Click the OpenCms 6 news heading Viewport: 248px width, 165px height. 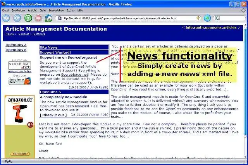[x=74, y=92]
